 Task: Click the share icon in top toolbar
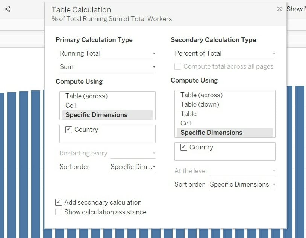coord(7,9)
